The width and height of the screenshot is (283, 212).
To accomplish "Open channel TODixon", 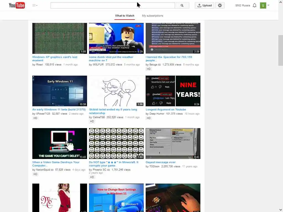I will tap(154, 166).
